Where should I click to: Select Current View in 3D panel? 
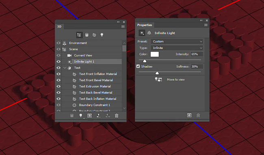pos(92,55)
